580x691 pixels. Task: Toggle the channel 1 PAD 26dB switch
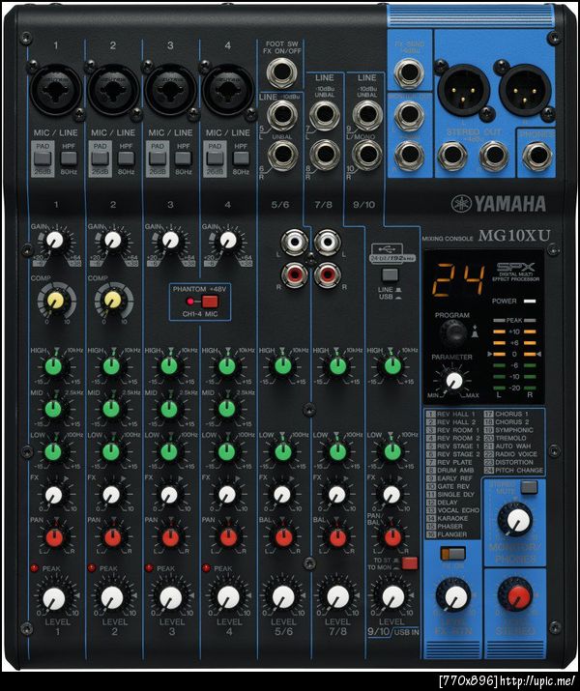pyautogui.click(x=43, y=158)
